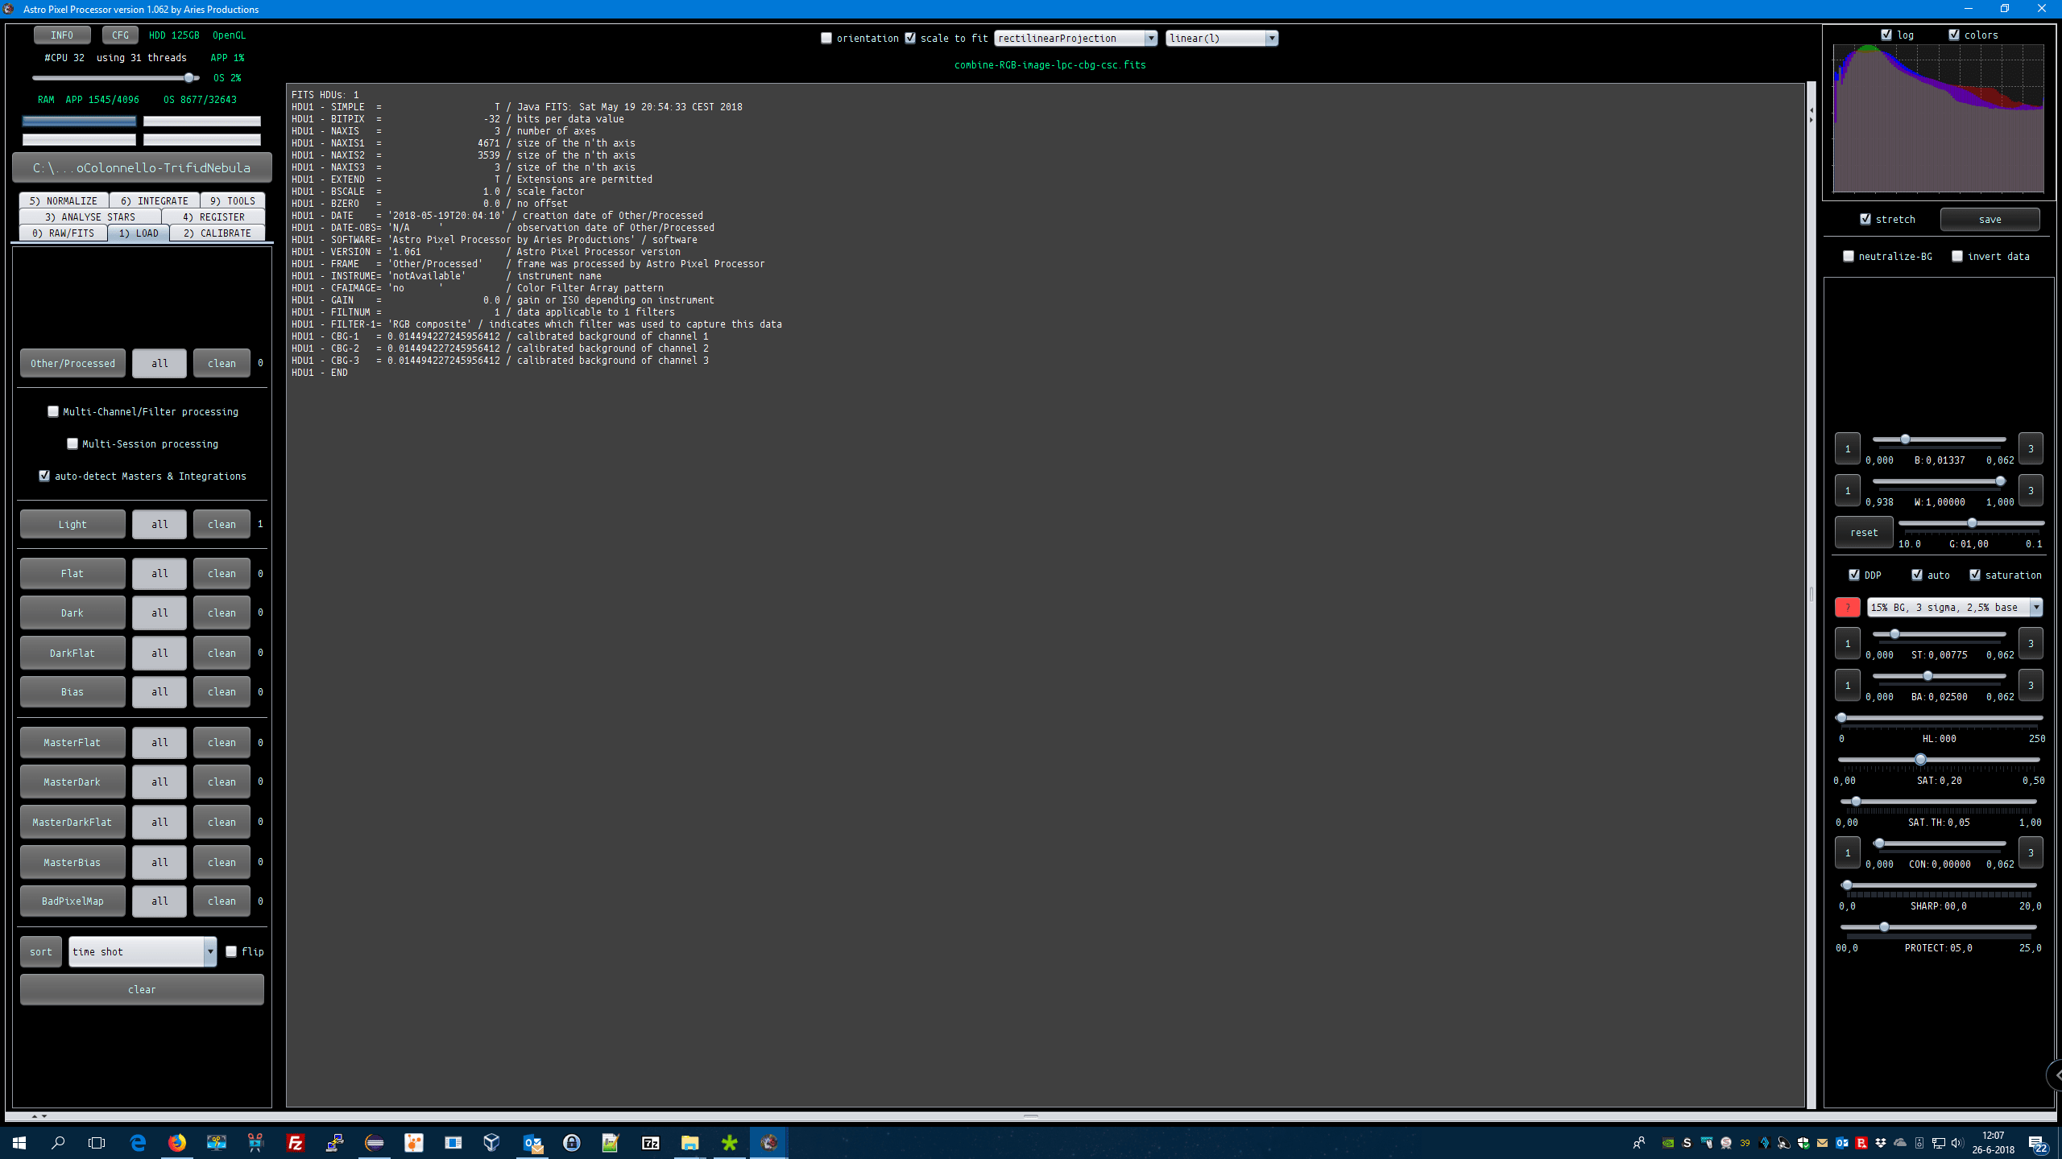
Task: Open VirtualBox from the taskbar
Action: click(x=491, y=1142)
